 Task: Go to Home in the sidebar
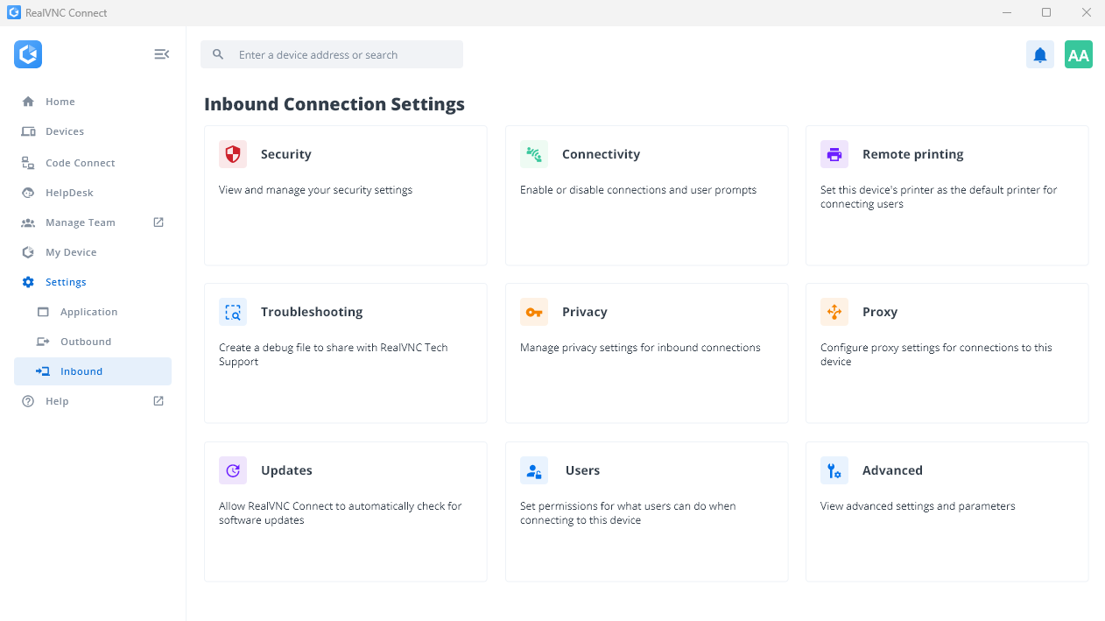click(60, 102)
